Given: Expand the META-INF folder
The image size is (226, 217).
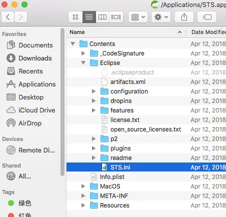Looking at the screenshot, I should pos(83,196).
